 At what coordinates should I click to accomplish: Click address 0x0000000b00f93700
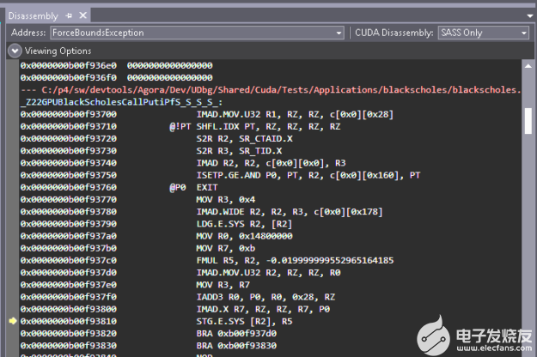[69, 114]
